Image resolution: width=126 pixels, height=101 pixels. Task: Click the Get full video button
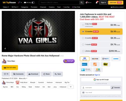(10, 67)
